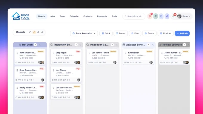Viewport: 203px width, 114px height.
Task: Open the Greg Rogan job card
Action: tap(66, 57)
